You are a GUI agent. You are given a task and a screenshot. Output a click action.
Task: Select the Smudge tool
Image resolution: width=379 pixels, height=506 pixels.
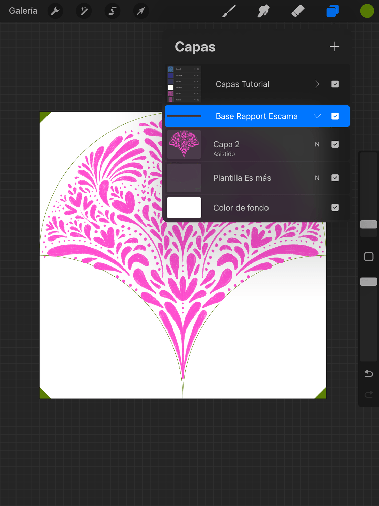tap(263, 11)
